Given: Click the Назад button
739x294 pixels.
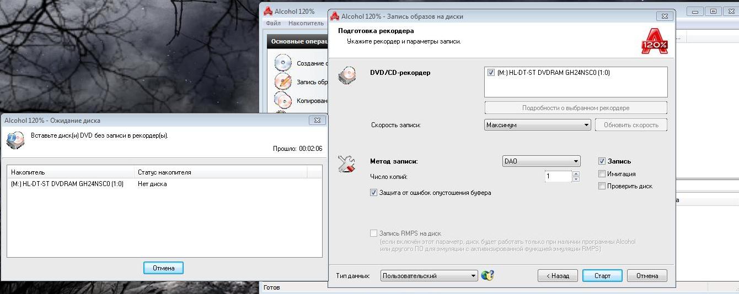Looking at the screenshot, I should 557,275.
